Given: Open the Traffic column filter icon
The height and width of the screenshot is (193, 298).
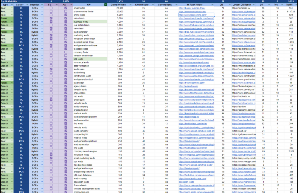Looking at the screenshot, I should [296, 5].
